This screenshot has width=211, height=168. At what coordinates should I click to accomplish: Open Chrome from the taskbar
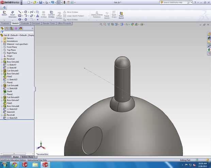click(15, 165)
